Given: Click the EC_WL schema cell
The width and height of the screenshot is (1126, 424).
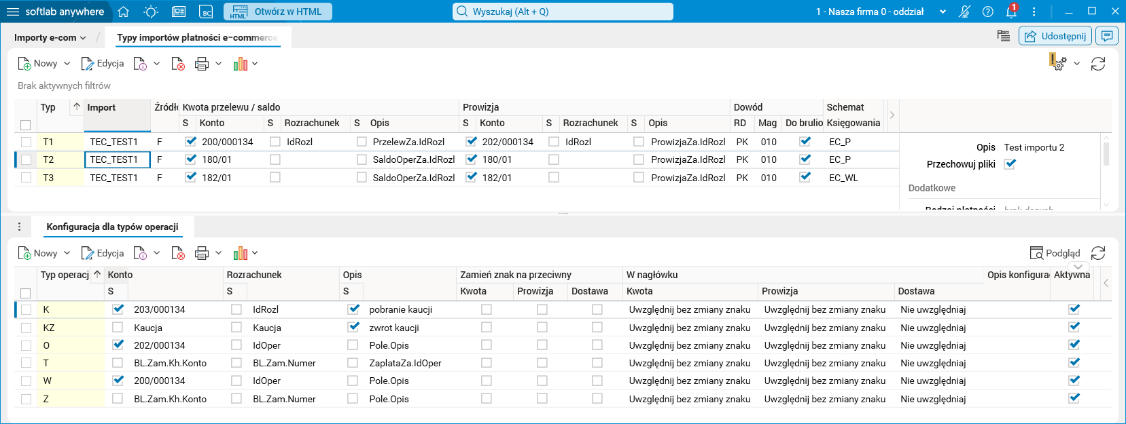Looking at the screenshot, I should click(854, 178).
